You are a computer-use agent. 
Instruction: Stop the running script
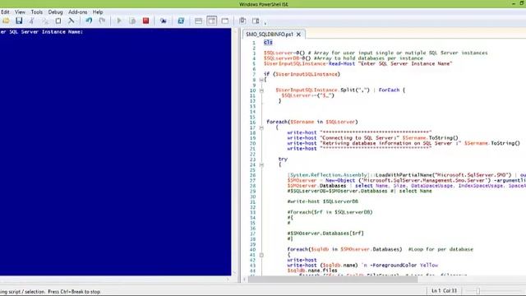click(145, 21)
